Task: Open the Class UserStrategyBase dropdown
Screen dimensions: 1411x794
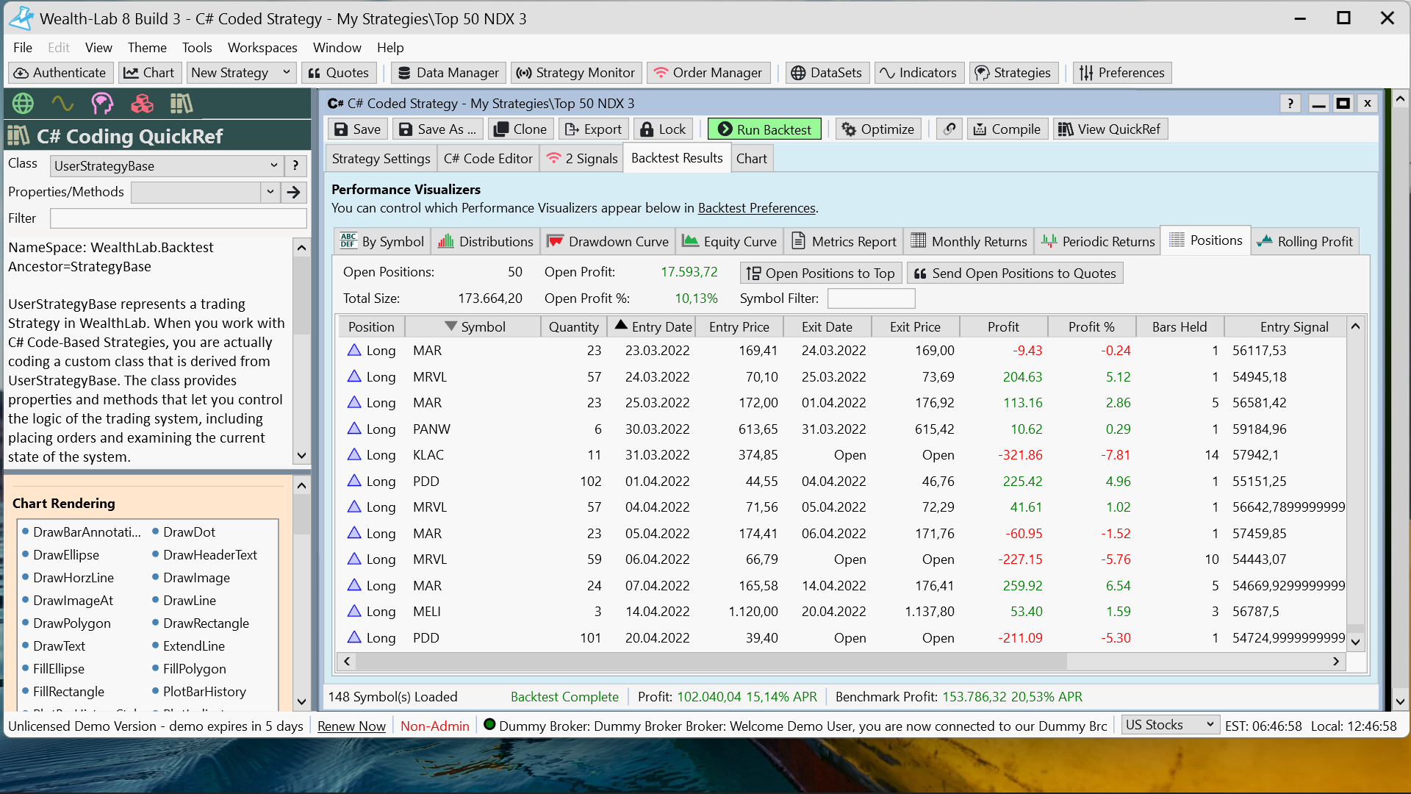Action: pos(166,166)
